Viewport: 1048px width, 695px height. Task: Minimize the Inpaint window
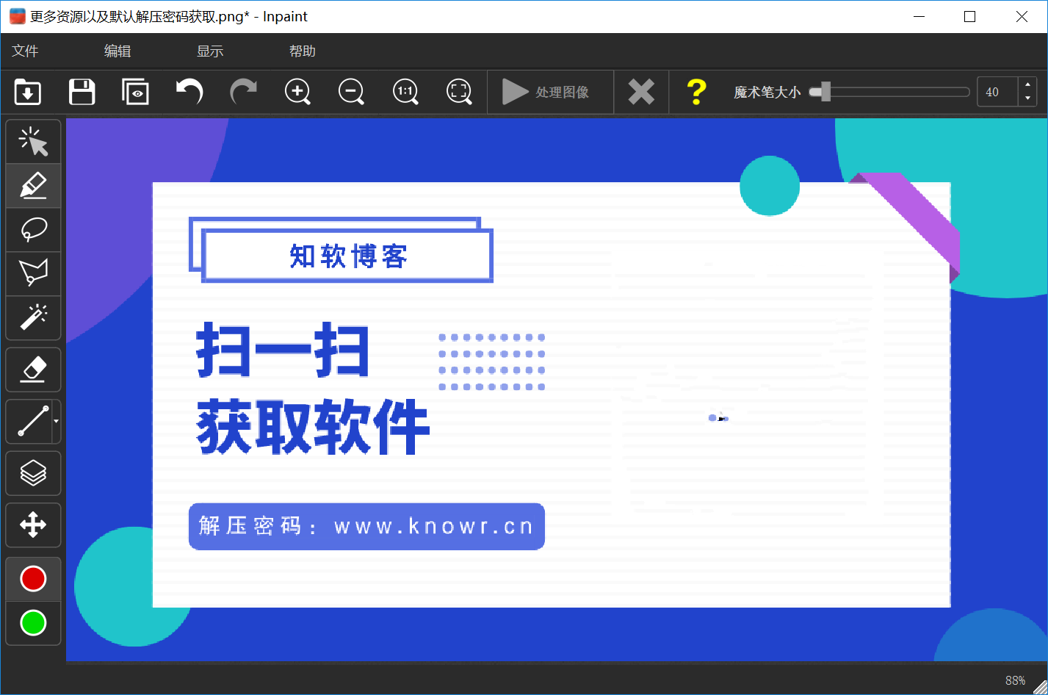(x=918, y=16)
